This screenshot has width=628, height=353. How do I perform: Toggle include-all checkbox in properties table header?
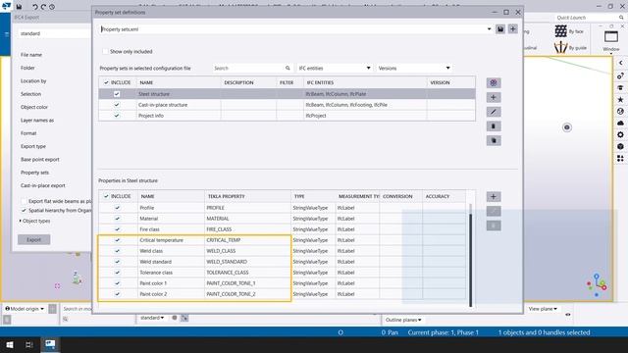click(x=106, y=196)
